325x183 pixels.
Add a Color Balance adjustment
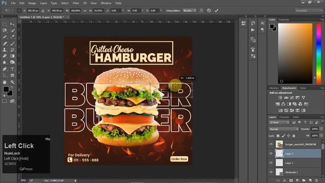283,104
